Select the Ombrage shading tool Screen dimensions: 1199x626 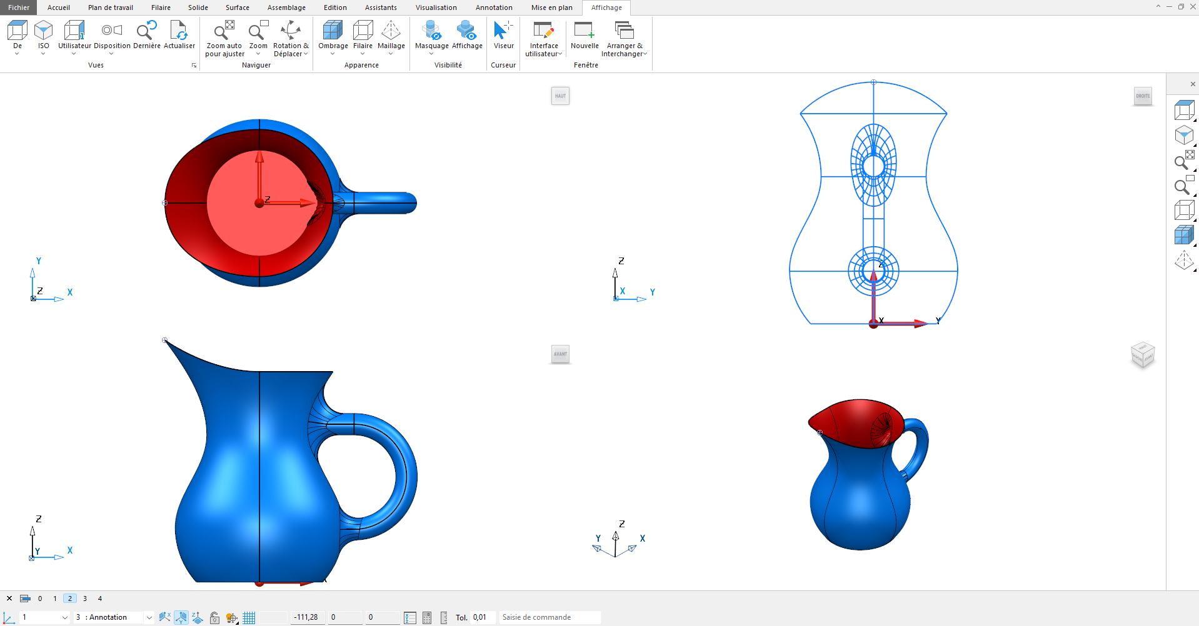[333, 31]
